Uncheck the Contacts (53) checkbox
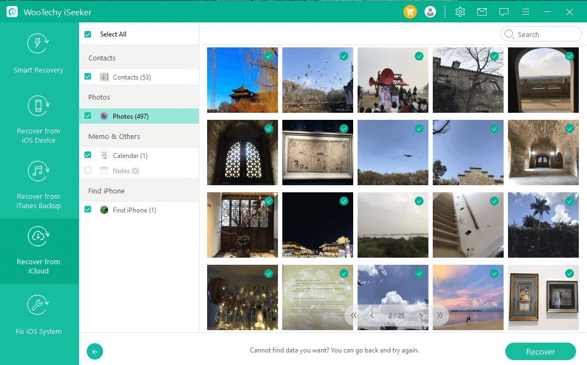Screen dimensions: 587x365 tap(88, 77)
